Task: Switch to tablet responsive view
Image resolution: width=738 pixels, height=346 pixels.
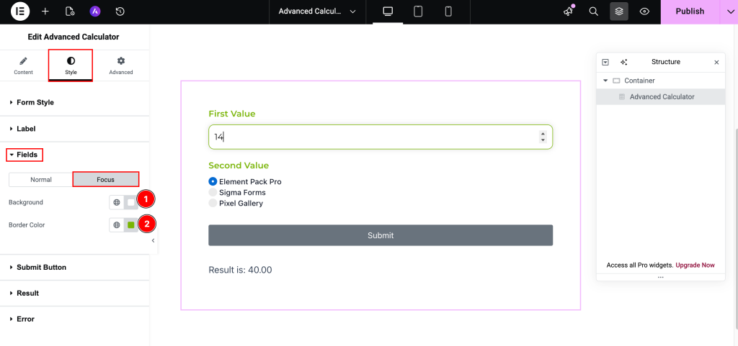Action: [x=418, y=12]
